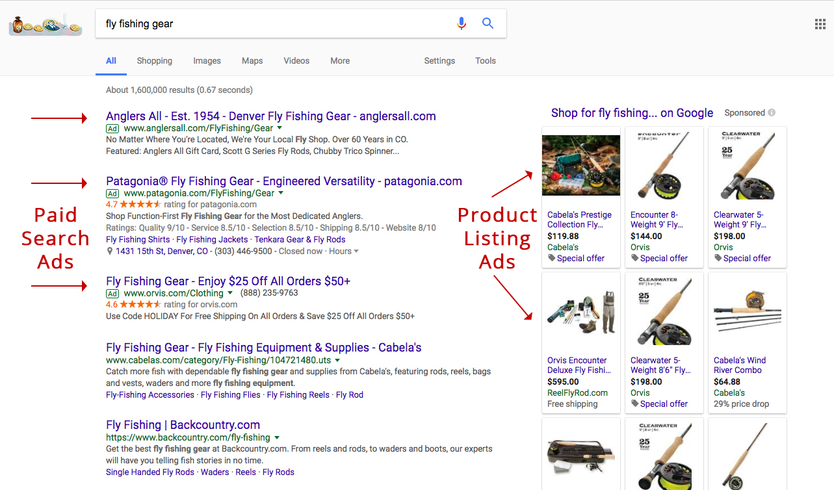Click the Patagonia address map pin icon
The image size is (834, 490).
[x=110, y=251]
